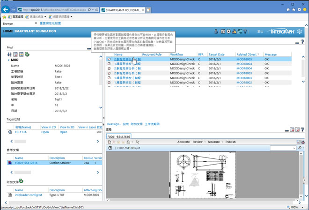
Task: Click camera snapshot icon in viewer toolbar
Action: (303, 142)
